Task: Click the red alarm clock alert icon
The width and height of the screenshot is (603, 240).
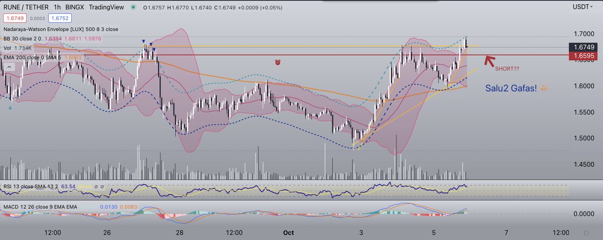Action: 278,62
